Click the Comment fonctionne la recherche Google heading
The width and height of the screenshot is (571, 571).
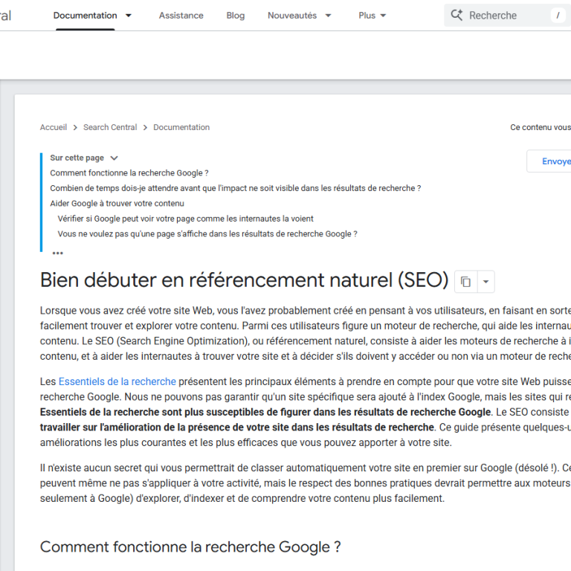coord(190,547)
